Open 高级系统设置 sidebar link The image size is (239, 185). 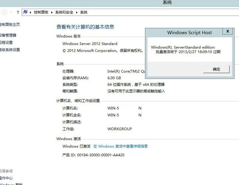(10, 50)
